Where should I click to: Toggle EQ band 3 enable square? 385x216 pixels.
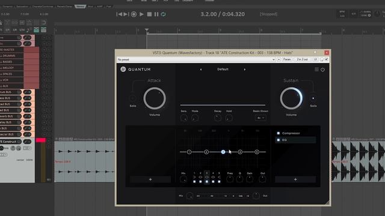(x=207, y=182)
